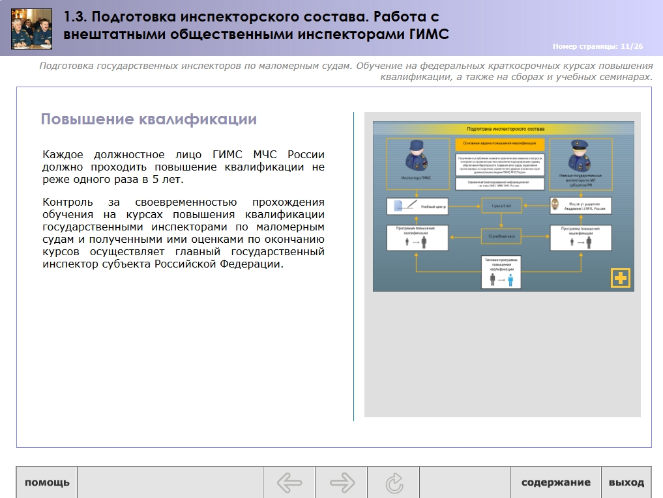
Task: Click 1 раз в 5 лет diagram box
Action: [501, 206]
